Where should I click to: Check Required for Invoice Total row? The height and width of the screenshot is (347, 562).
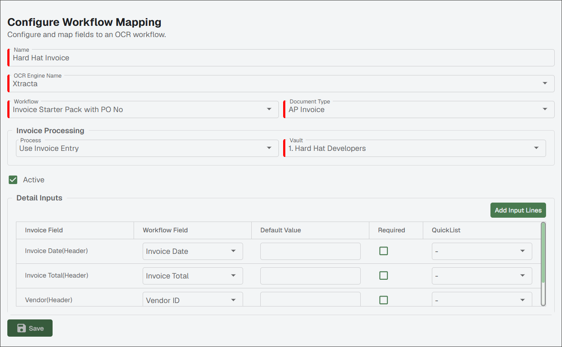[x=384, y=275]
